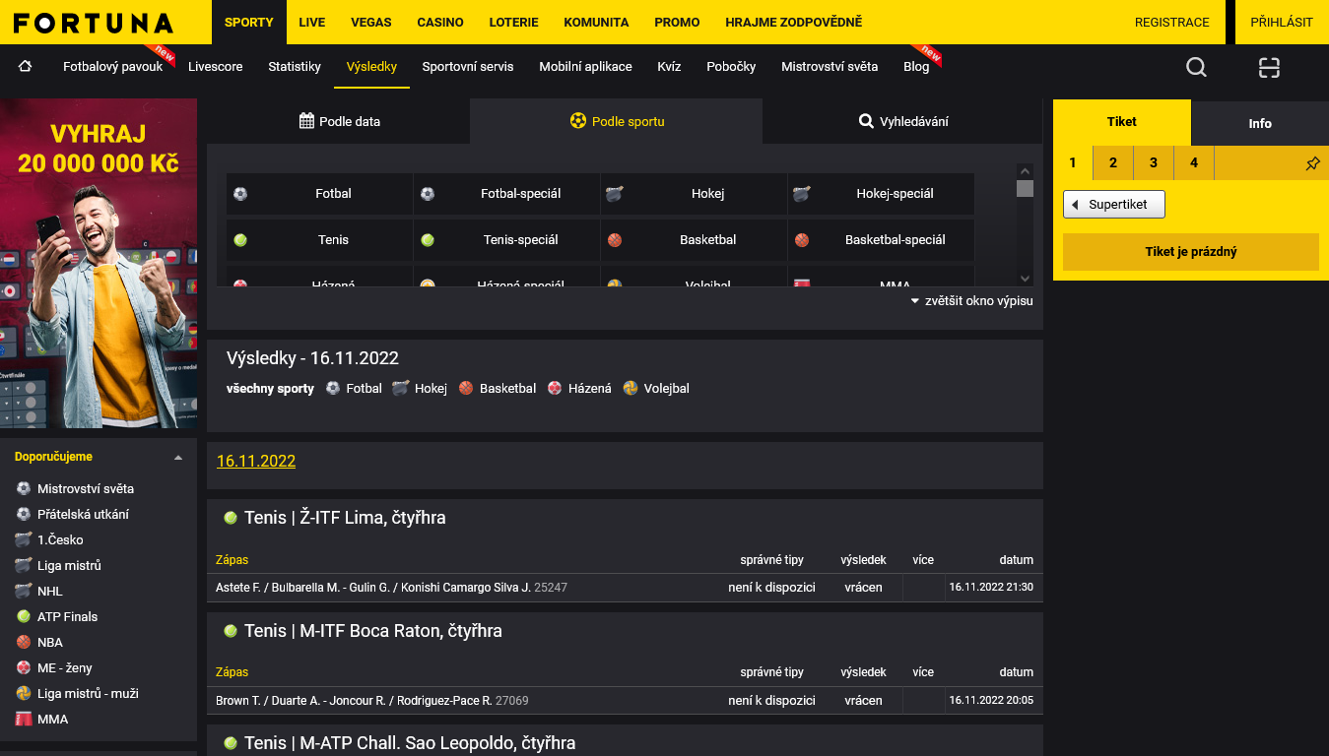1329x756 pixels.
Task: Open Liga mistrů - muži in the sidebar
Action: (77, 694)
